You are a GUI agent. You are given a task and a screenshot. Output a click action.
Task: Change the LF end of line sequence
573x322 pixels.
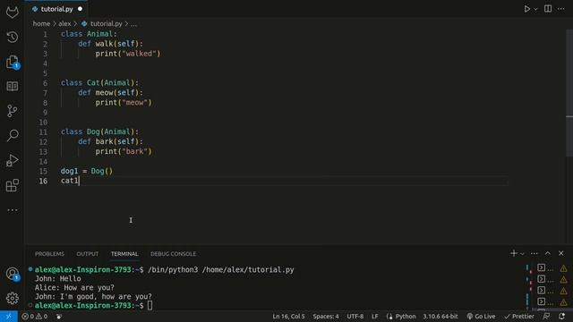click(375, 317)
